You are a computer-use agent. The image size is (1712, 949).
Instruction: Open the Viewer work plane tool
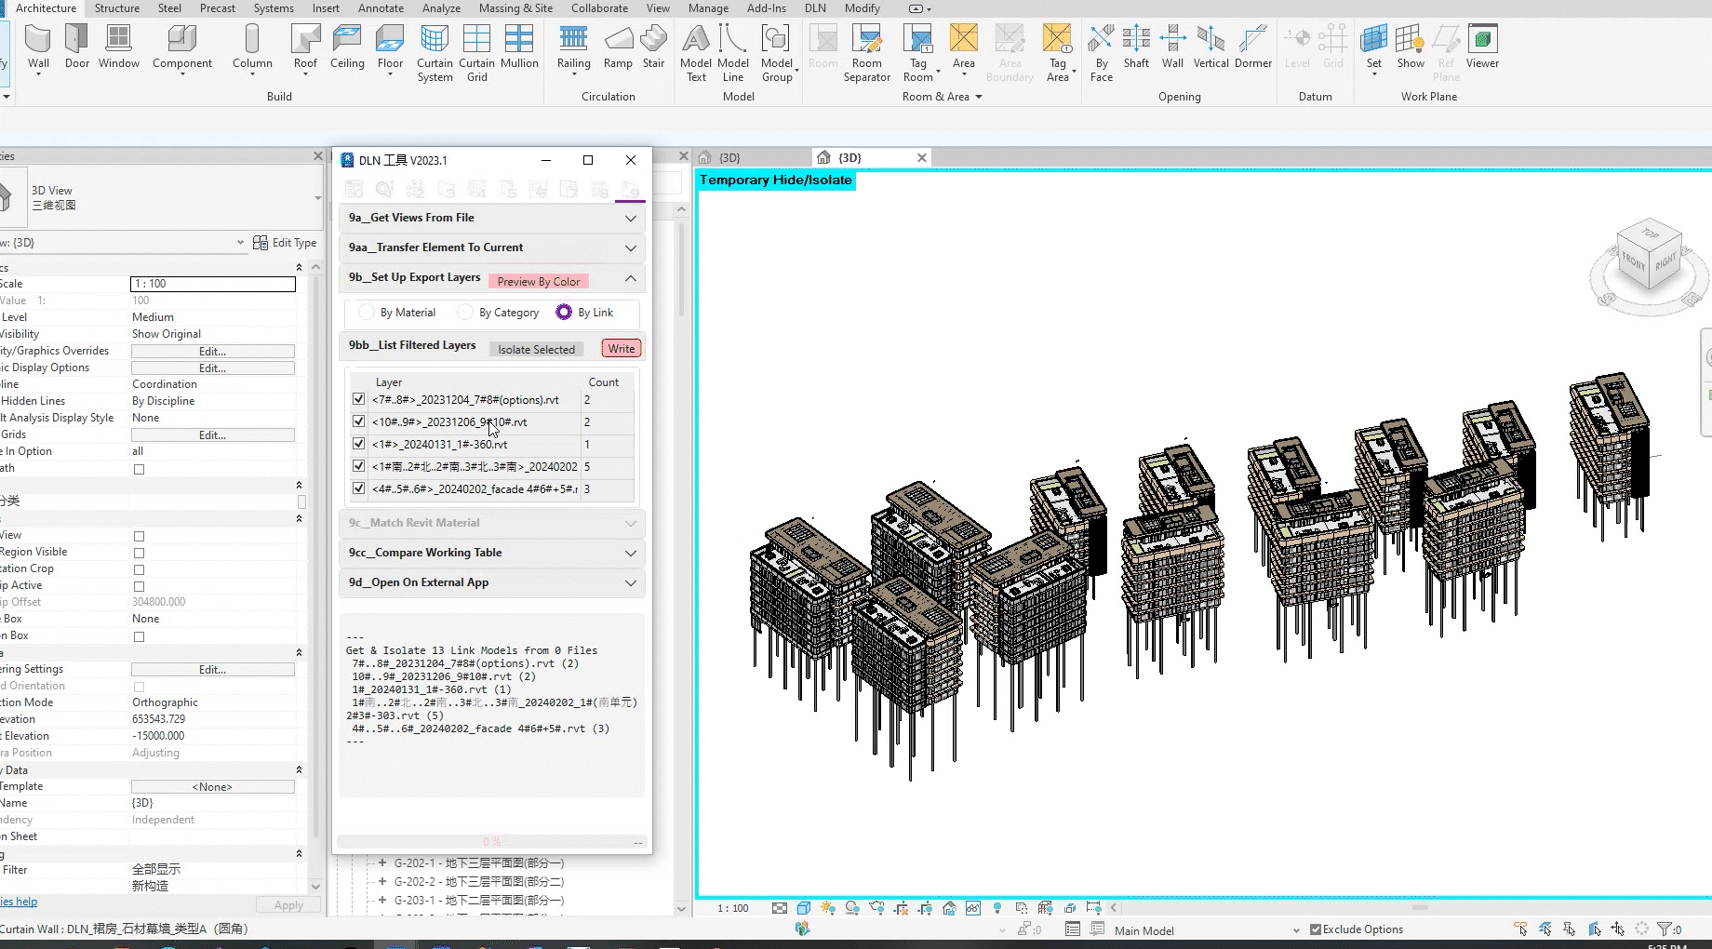point(1482,47)
